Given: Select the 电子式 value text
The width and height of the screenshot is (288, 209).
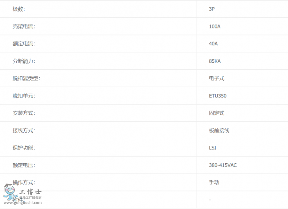Looking at the screenshot, I should click(x=217, y=79).
